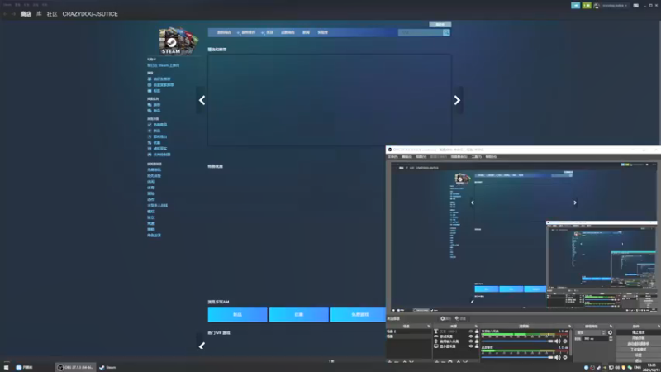Click the Steam item in the taskbar
661x372 pixels.
tap(108, 367)
